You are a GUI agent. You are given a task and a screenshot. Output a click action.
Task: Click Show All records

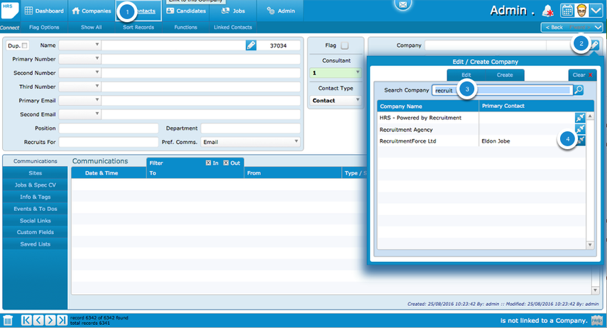point(92,27)
